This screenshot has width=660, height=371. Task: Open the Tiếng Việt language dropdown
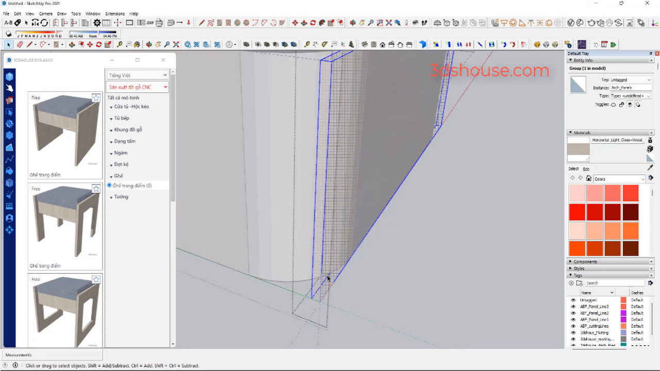[138, 75]
